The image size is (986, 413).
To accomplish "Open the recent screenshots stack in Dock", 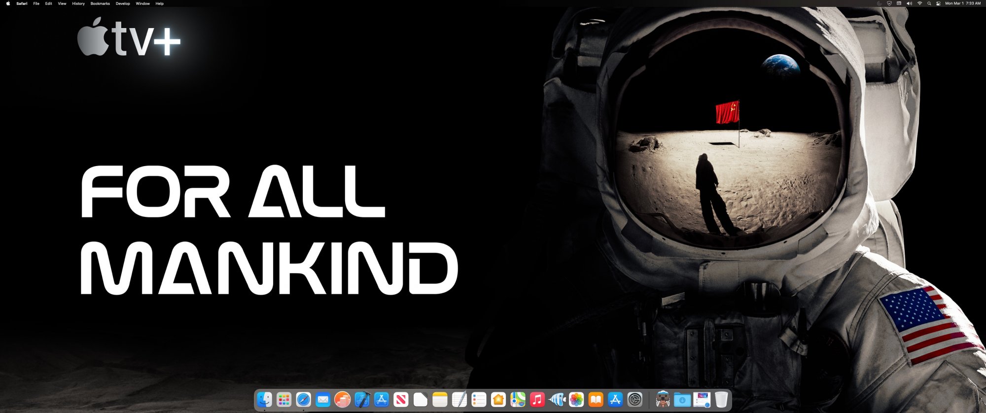I will point(702,399).
